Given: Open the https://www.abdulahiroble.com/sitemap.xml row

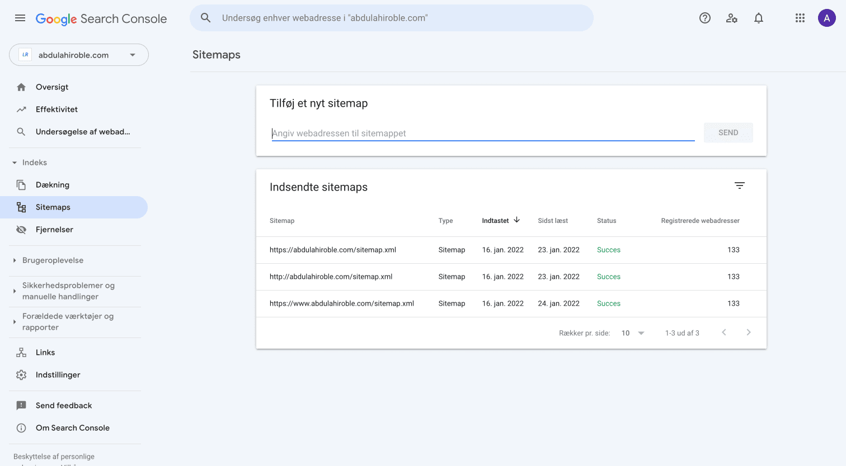Looking at the screenshot, I should 342,303.
